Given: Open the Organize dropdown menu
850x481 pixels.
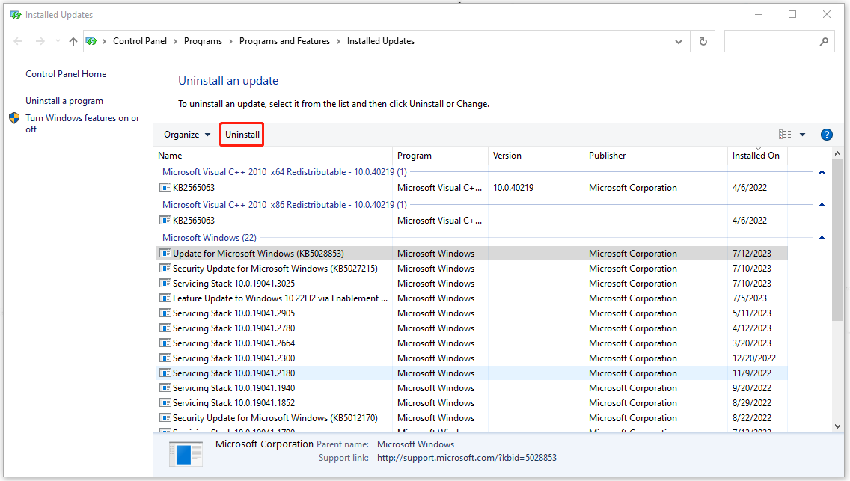Looking at the screenshot, I should (x=186, y=134).
